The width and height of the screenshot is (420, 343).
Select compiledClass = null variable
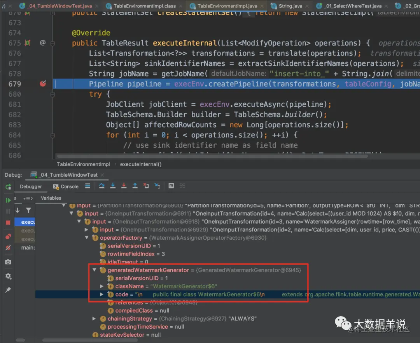point(142,311)
